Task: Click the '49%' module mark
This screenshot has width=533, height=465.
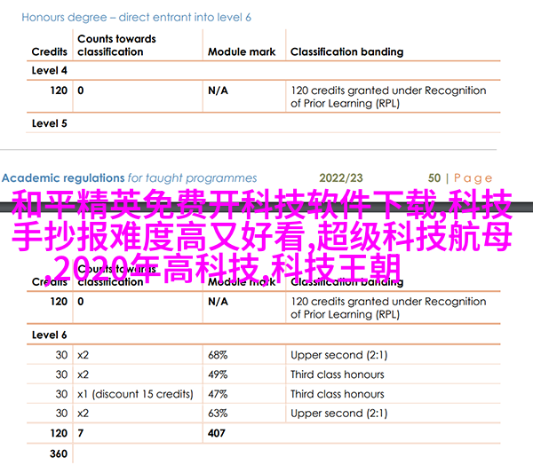Action: 218,374
